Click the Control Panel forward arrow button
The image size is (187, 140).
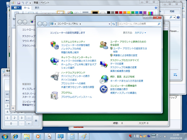click(x=45, y=24)
